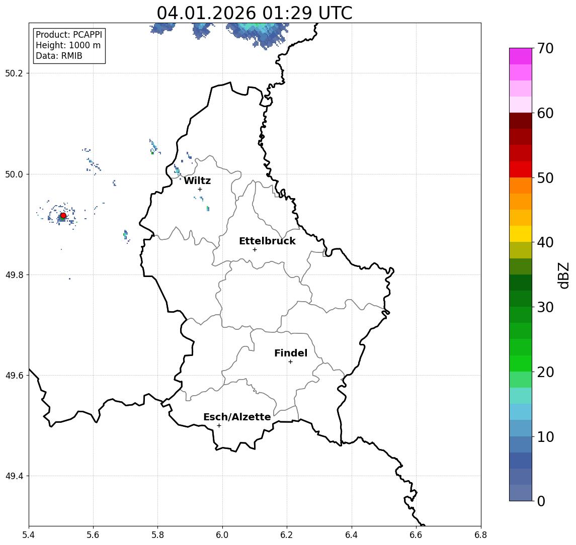The image size is (576, 545).
Task: Click the Ettelbruck station cross marker
Action: tap(255, 250)
